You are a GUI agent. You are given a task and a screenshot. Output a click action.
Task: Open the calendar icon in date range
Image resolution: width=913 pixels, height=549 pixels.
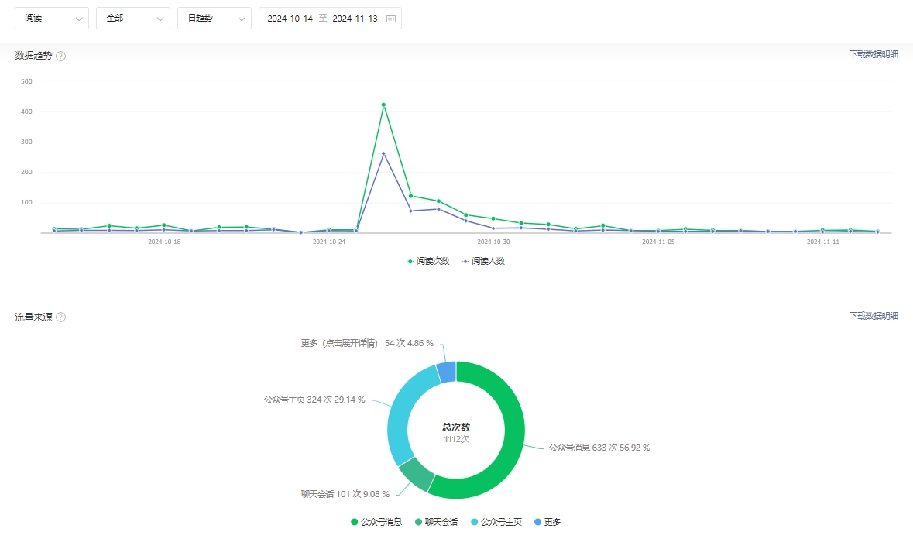(x=390, y=19)
